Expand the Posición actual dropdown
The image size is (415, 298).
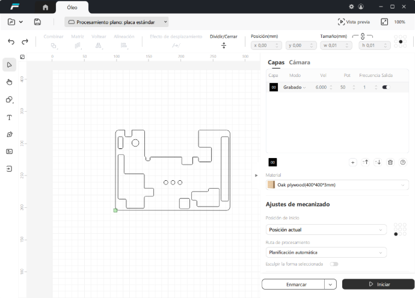point(326,230)
